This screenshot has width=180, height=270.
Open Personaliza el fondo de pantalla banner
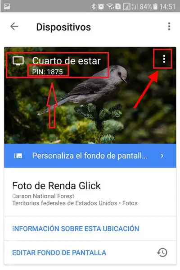(x=90, y=156)
